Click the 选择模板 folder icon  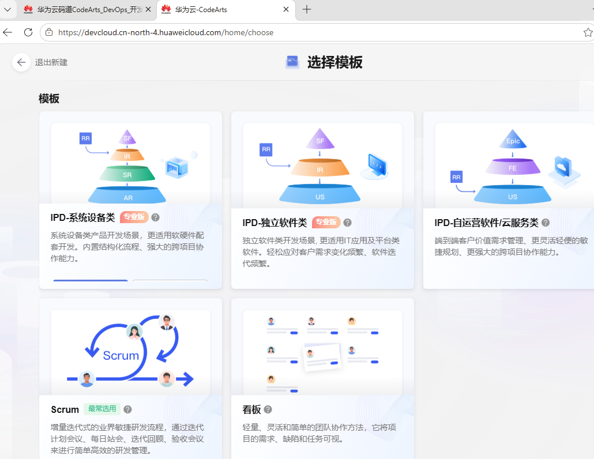point(292,62)
